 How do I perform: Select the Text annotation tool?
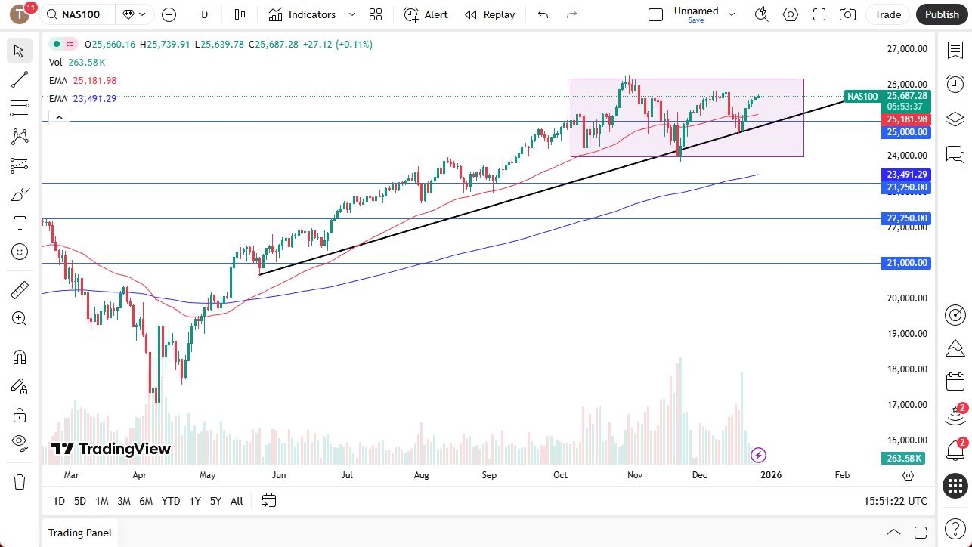(19, 222)
